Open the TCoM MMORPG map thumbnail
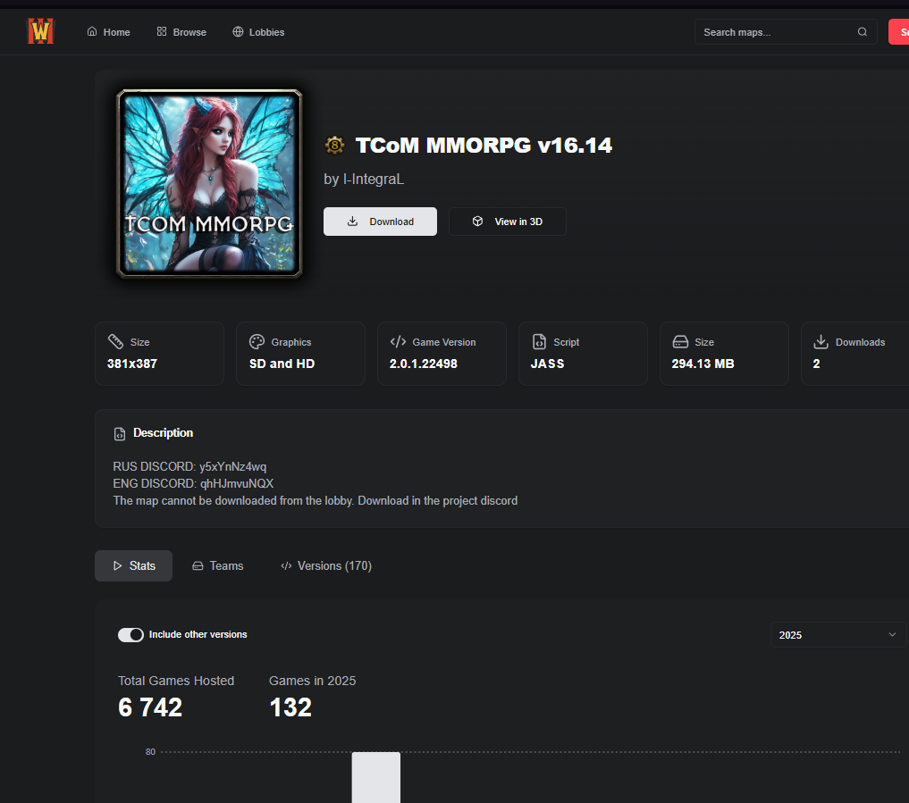Screen dimensions: 909x803 click(209, 184)
